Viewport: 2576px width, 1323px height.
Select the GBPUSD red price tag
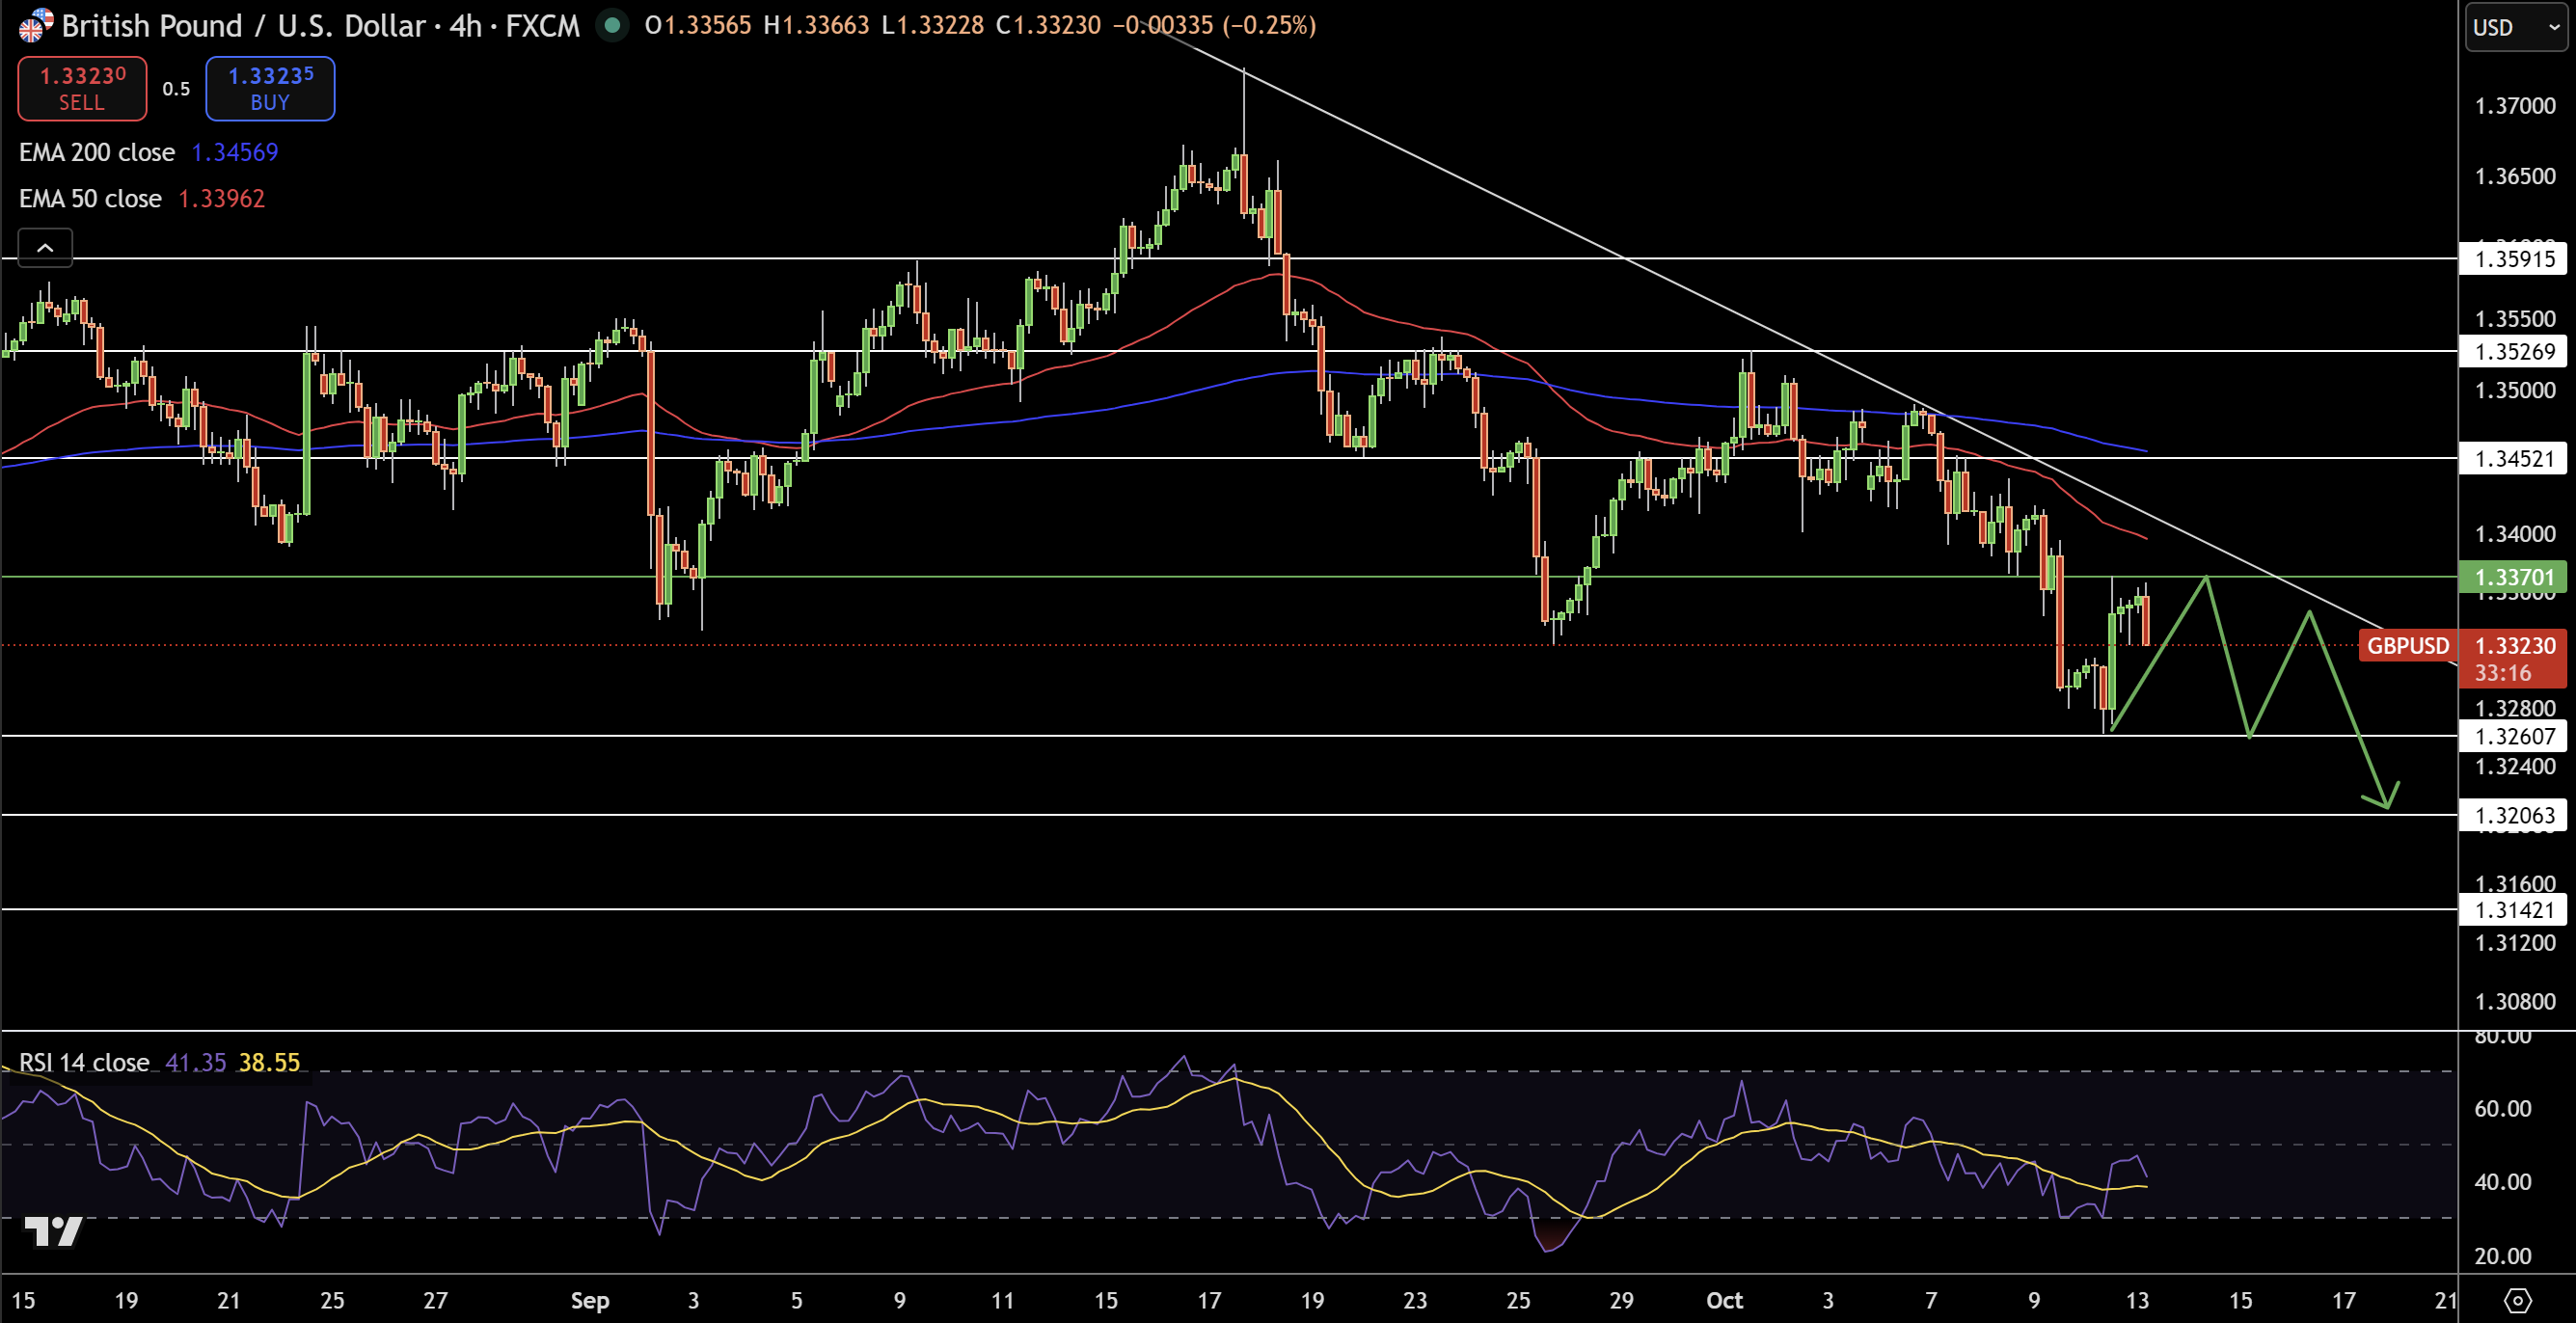tap(2407, 646)
